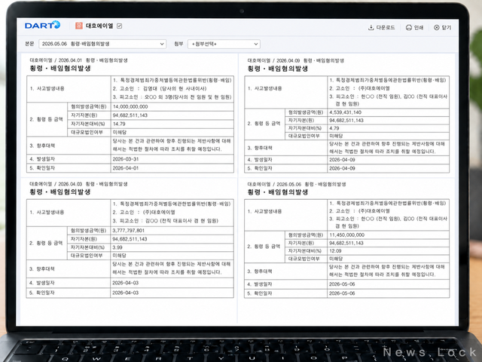Click '혐의발생금액(원)' label in 04.01 report
482x362 pixels.
pos(89,107)
